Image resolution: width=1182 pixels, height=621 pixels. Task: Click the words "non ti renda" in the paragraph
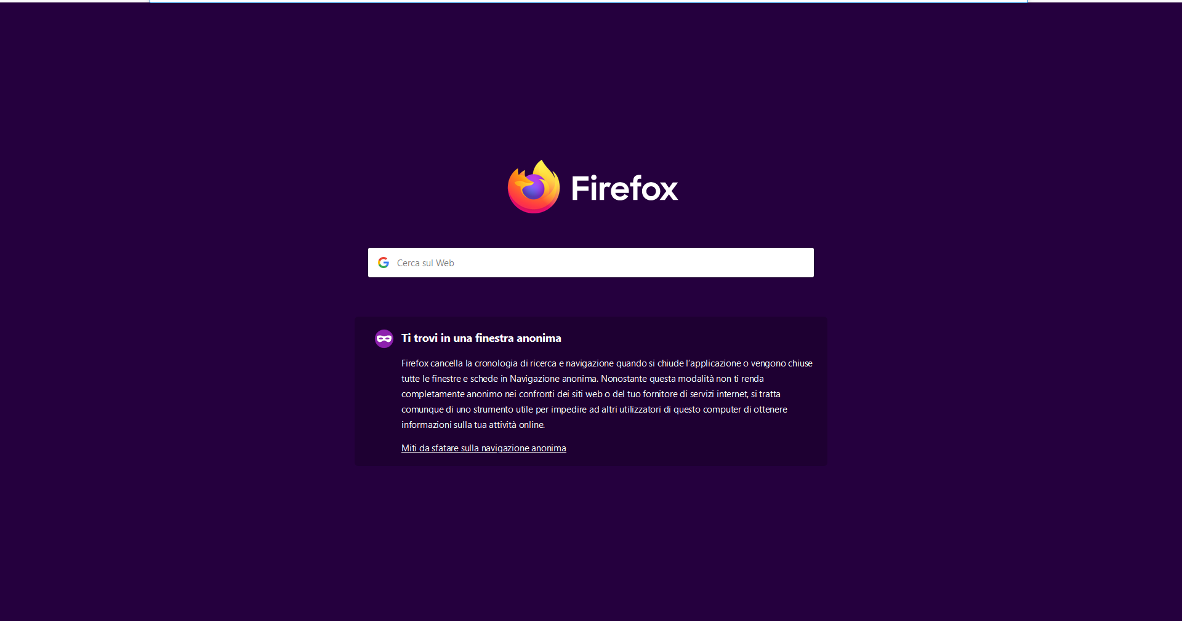[740, 379]
